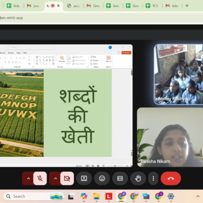Turn on the camera button
Image resolution: width=203 pixels, height=203 pixels.
point(67,178)
